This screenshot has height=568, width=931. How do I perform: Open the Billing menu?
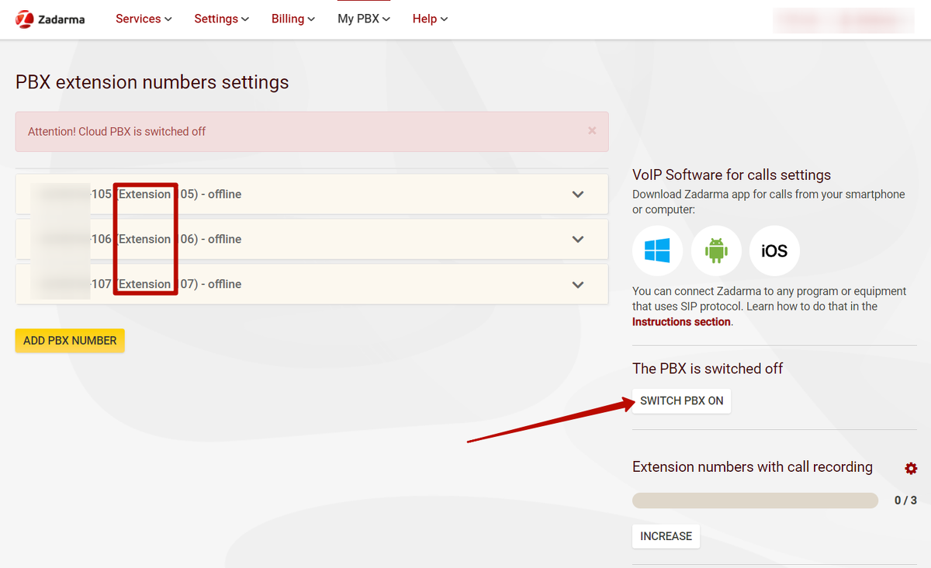point(293,19)
